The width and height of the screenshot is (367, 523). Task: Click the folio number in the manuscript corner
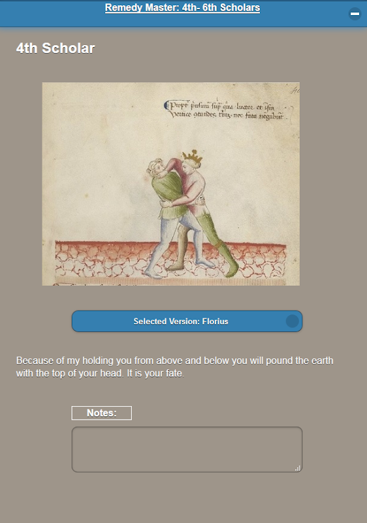(x=294, y=90)
